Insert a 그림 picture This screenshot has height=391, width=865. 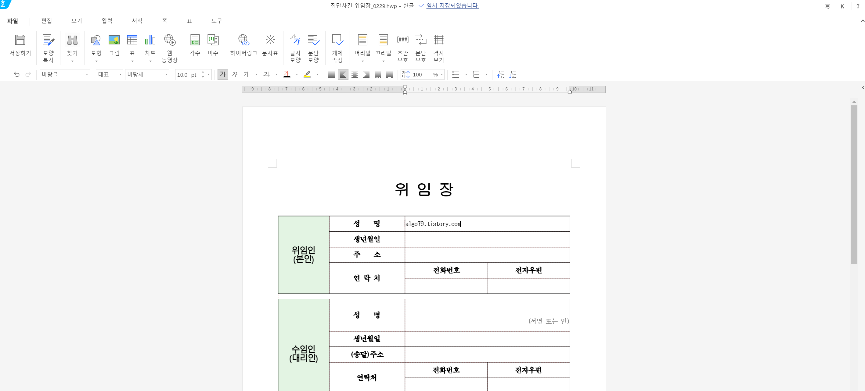pos(114,40)
